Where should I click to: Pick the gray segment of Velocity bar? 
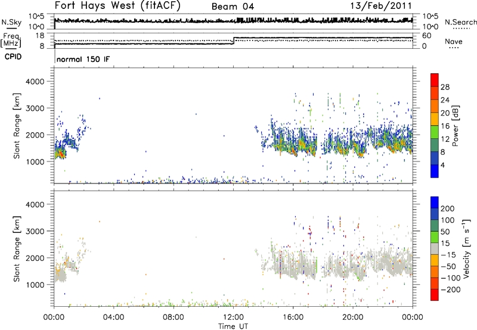click(x=435, y=248)
